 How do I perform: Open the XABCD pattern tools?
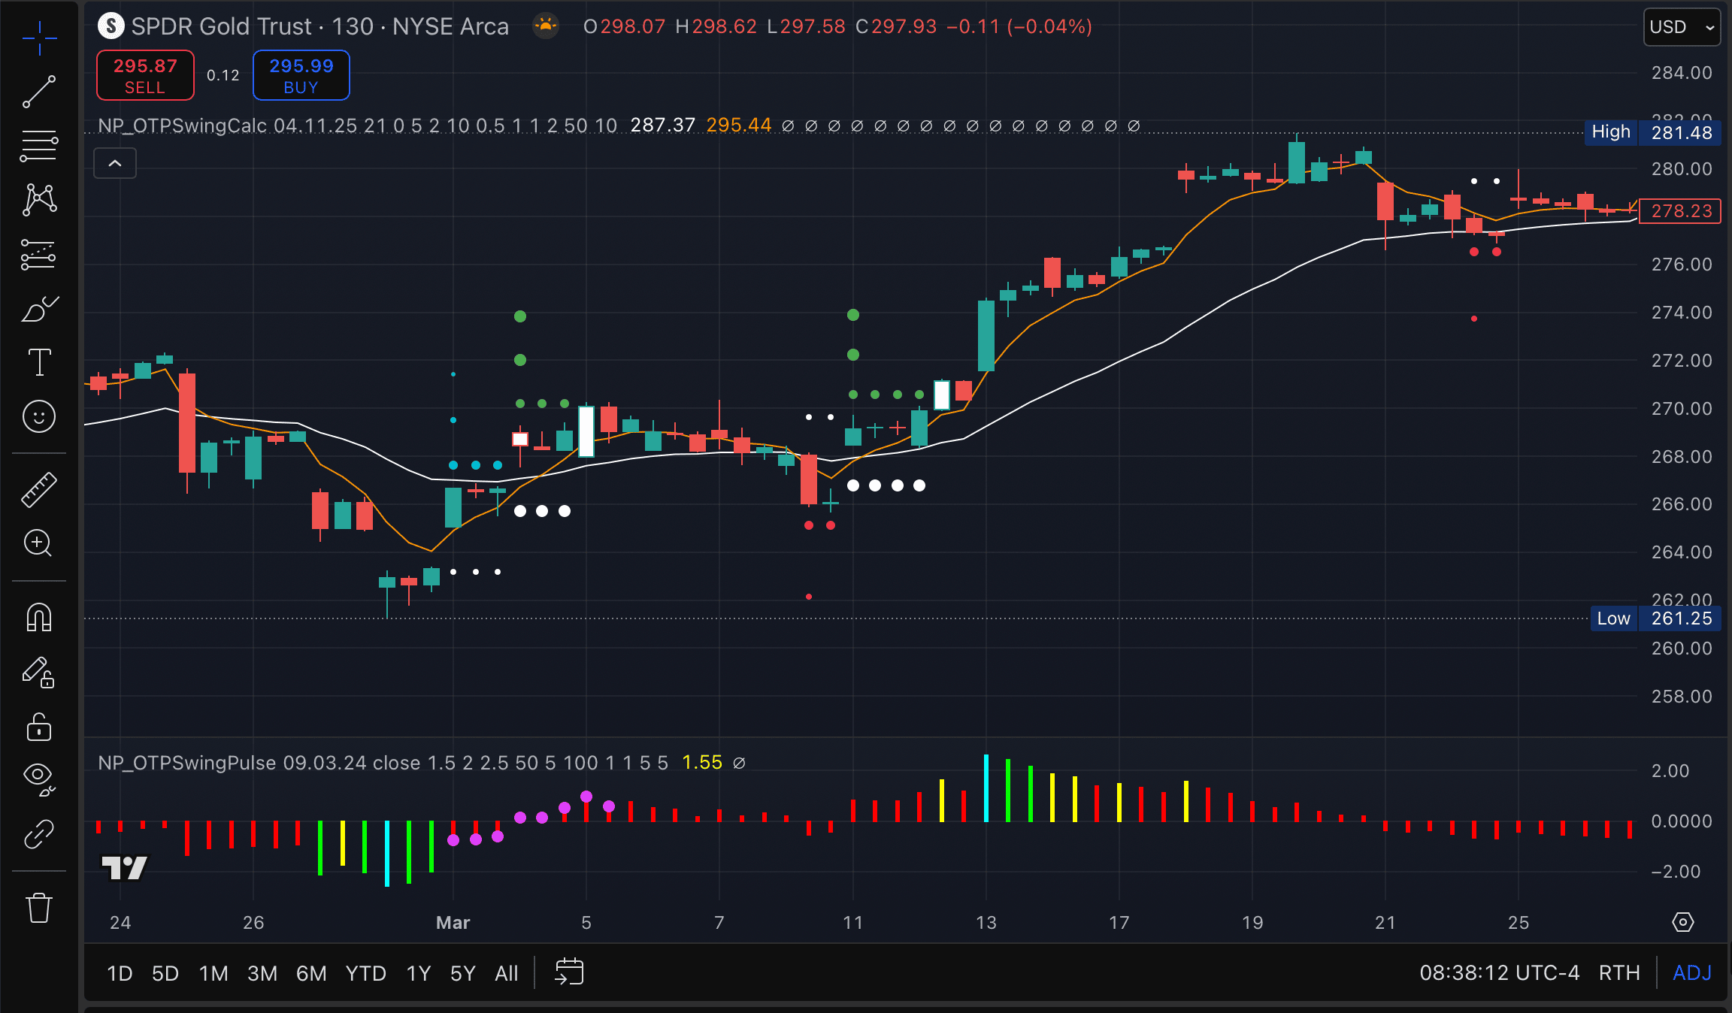[x=39, y=200]
